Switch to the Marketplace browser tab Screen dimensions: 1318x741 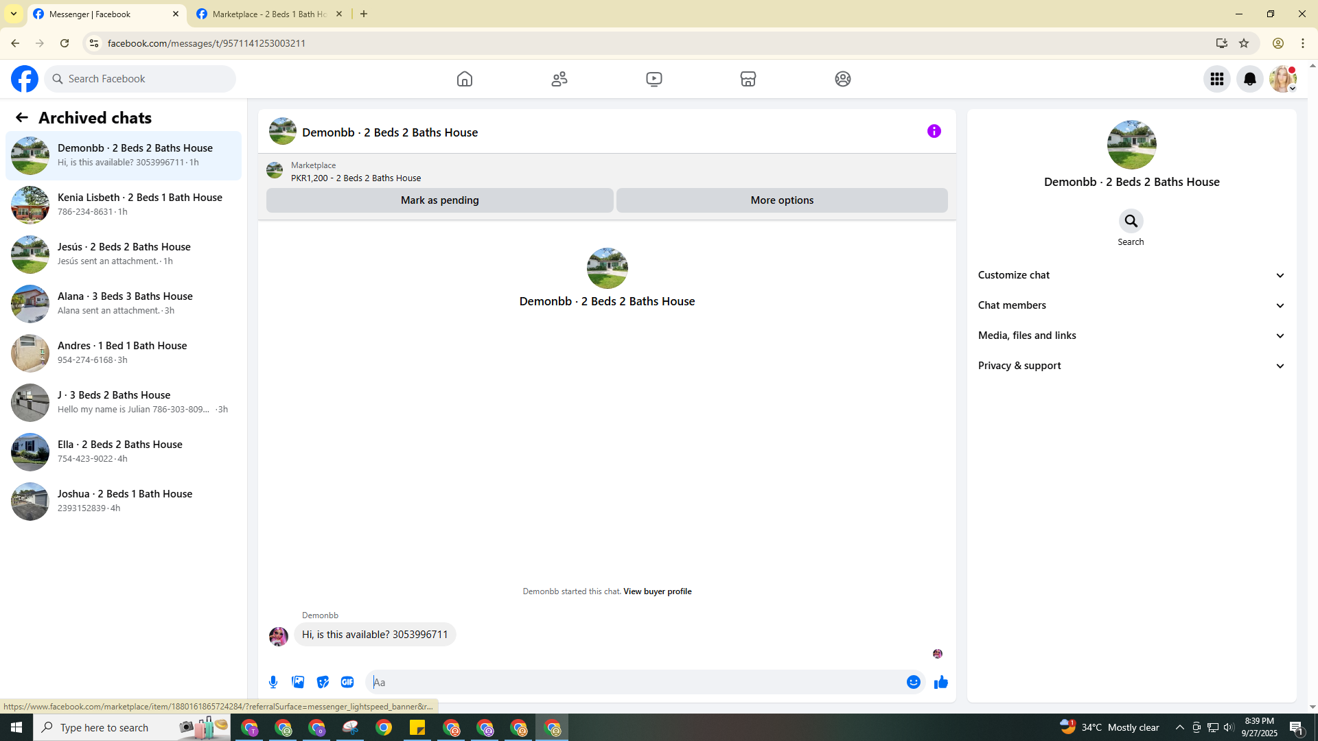click(269, 14)
